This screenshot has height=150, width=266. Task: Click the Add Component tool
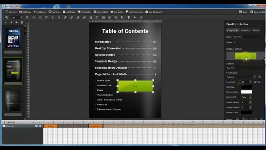(x=154, y=12)
